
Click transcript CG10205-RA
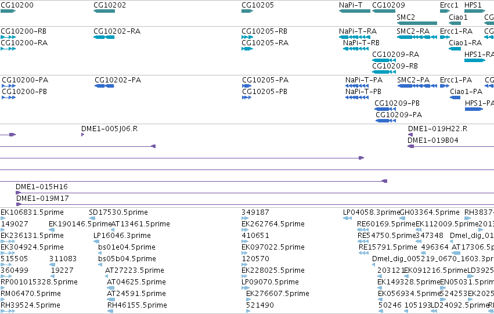(x=265, y=43)
